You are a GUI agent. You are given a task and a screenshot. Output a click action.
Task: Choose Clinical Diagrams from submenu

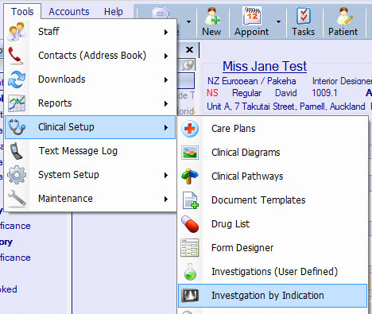(x=273, y=153)
